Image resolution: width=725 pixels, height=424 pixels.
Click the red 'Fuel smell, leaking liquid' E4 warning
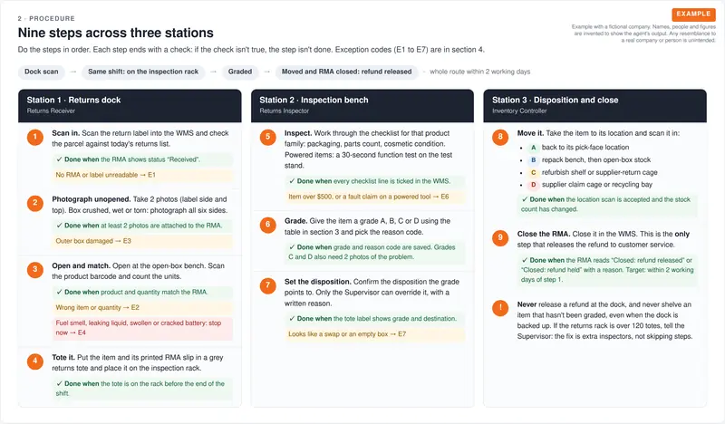(x=142, y=328)
